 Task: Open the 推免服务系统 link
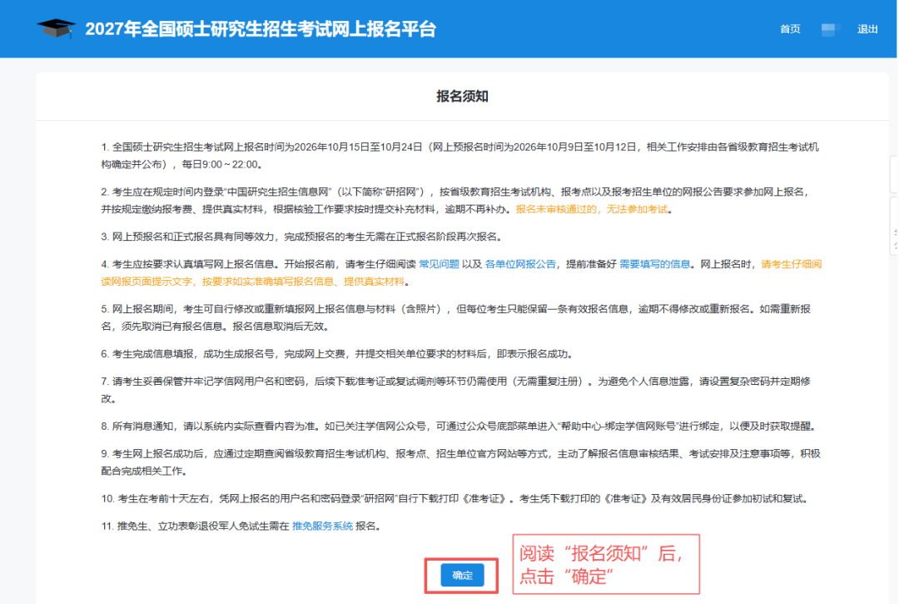tap(322, 526)
